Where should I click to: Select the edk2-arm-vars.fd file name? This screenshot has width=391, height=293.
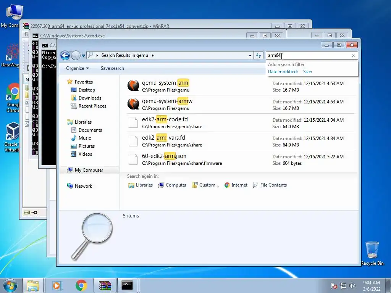click(163, 138)
